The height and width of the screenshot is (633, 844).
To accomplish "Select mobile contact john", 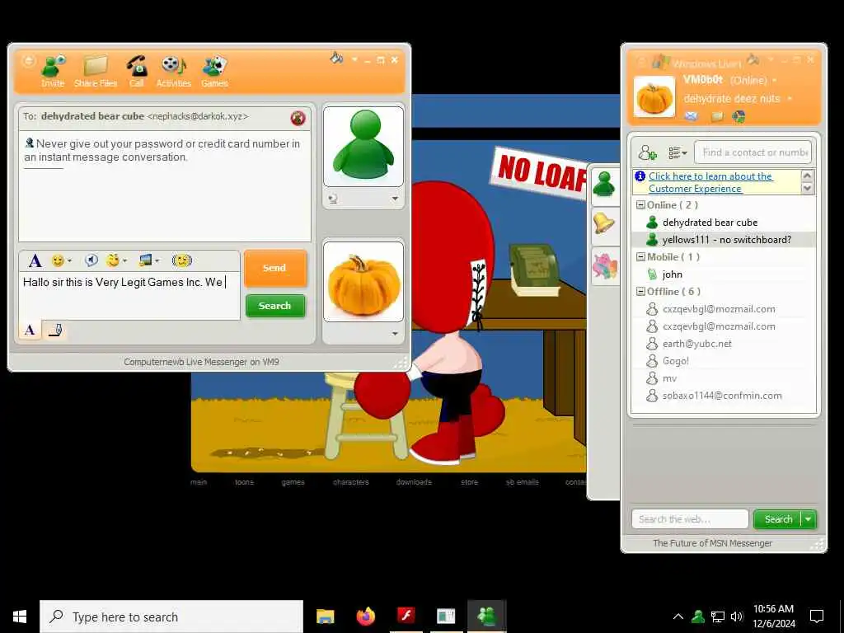I will 724,274.
